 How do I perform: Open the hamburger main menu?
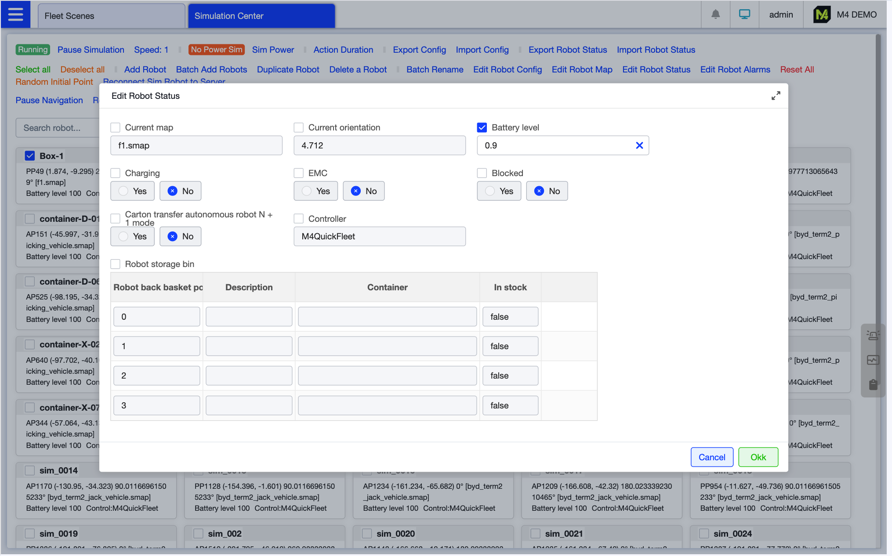(x=15, y=15)
